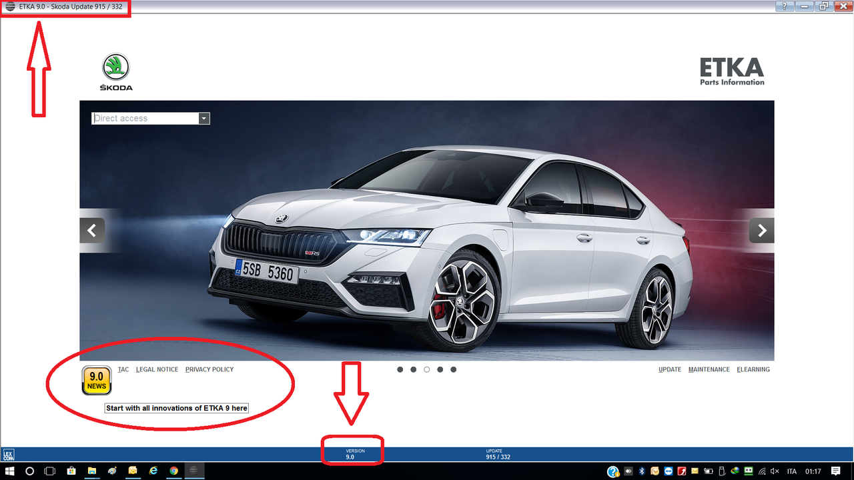Click the ETKA taskbar icon
The image size is (854, 480).
pyautogui.click(x=194, y=471)
